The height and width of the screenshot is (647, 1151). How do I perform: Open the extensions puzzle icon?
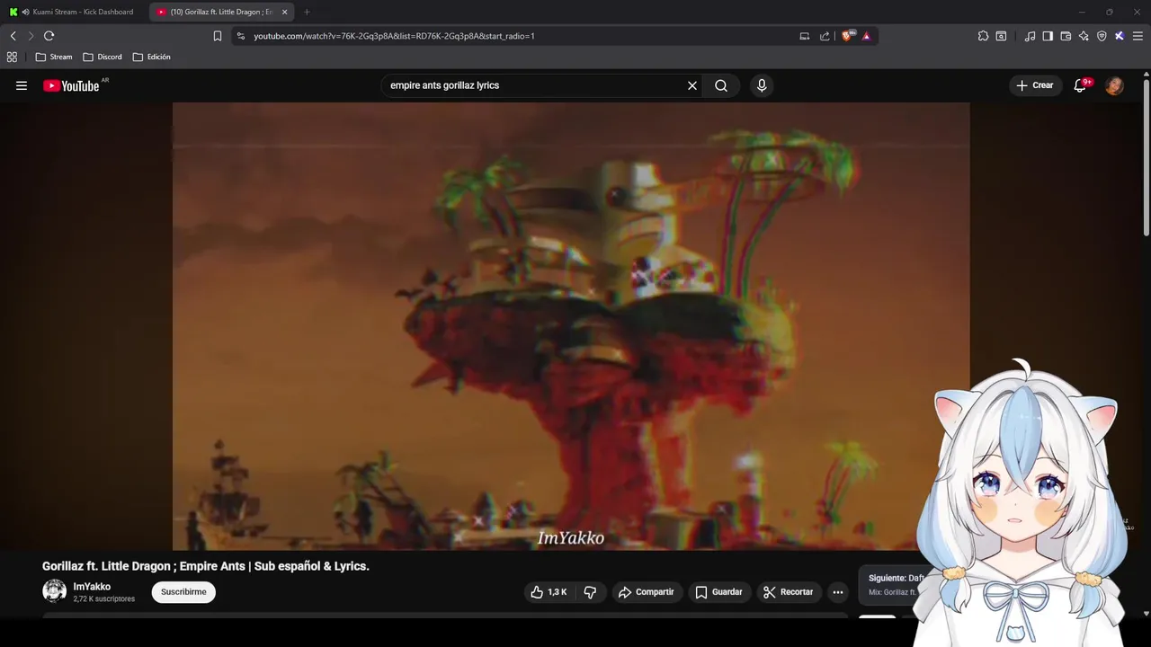coord(983,36)
